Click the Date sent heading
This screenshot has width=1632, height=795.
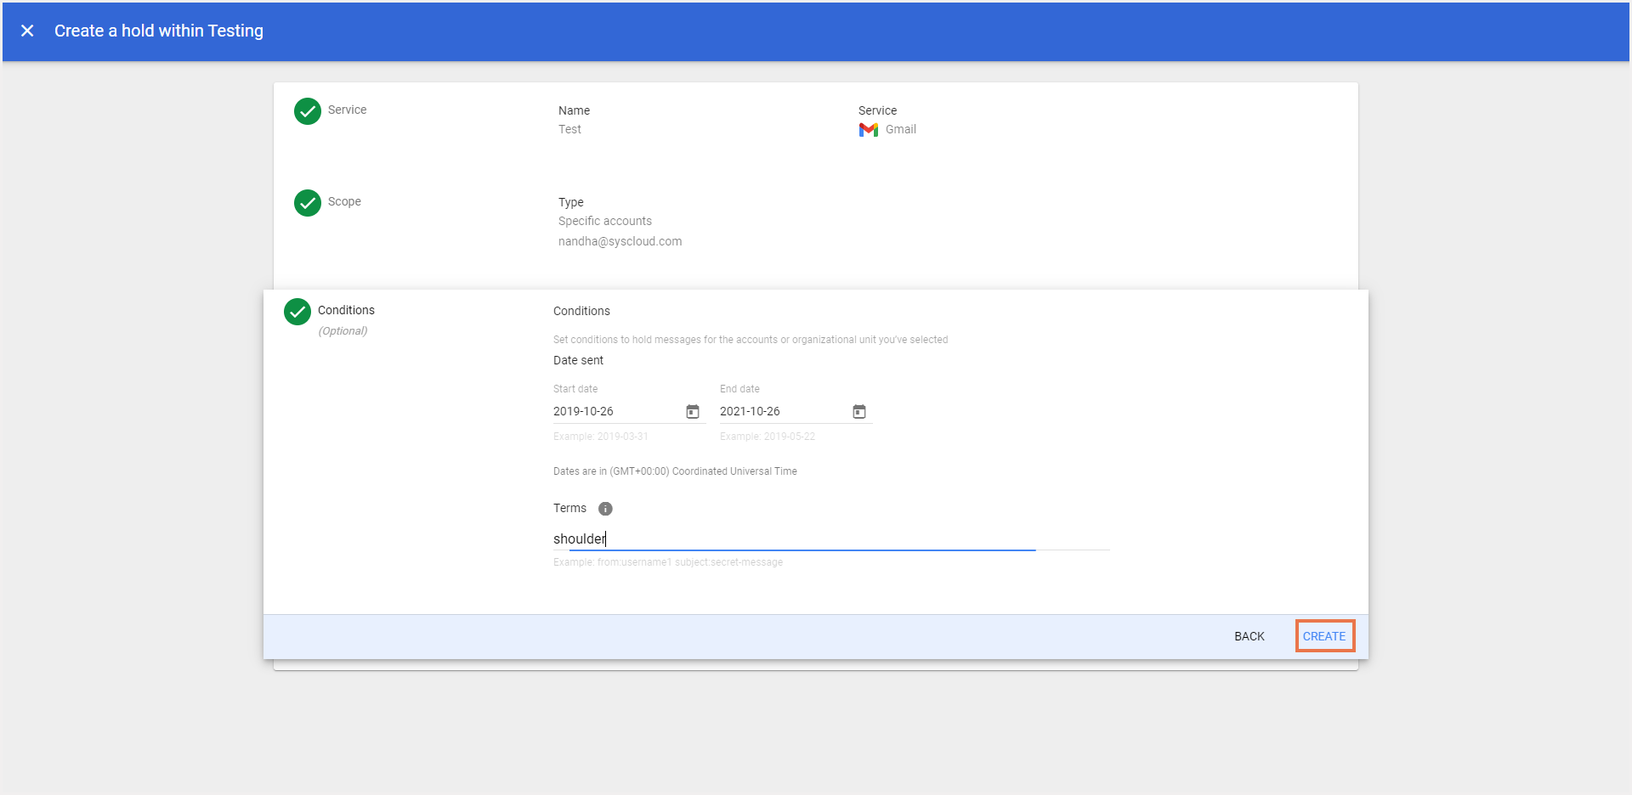(578, 360)
